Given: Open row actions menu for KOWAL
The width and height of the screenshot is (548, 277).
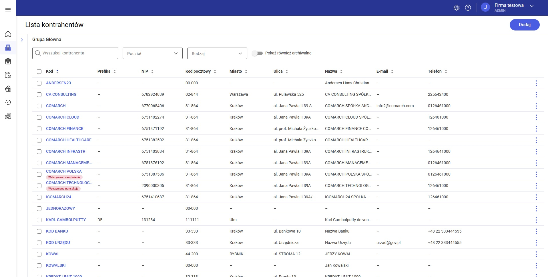Looking at the screenshot, I should 536,254.
